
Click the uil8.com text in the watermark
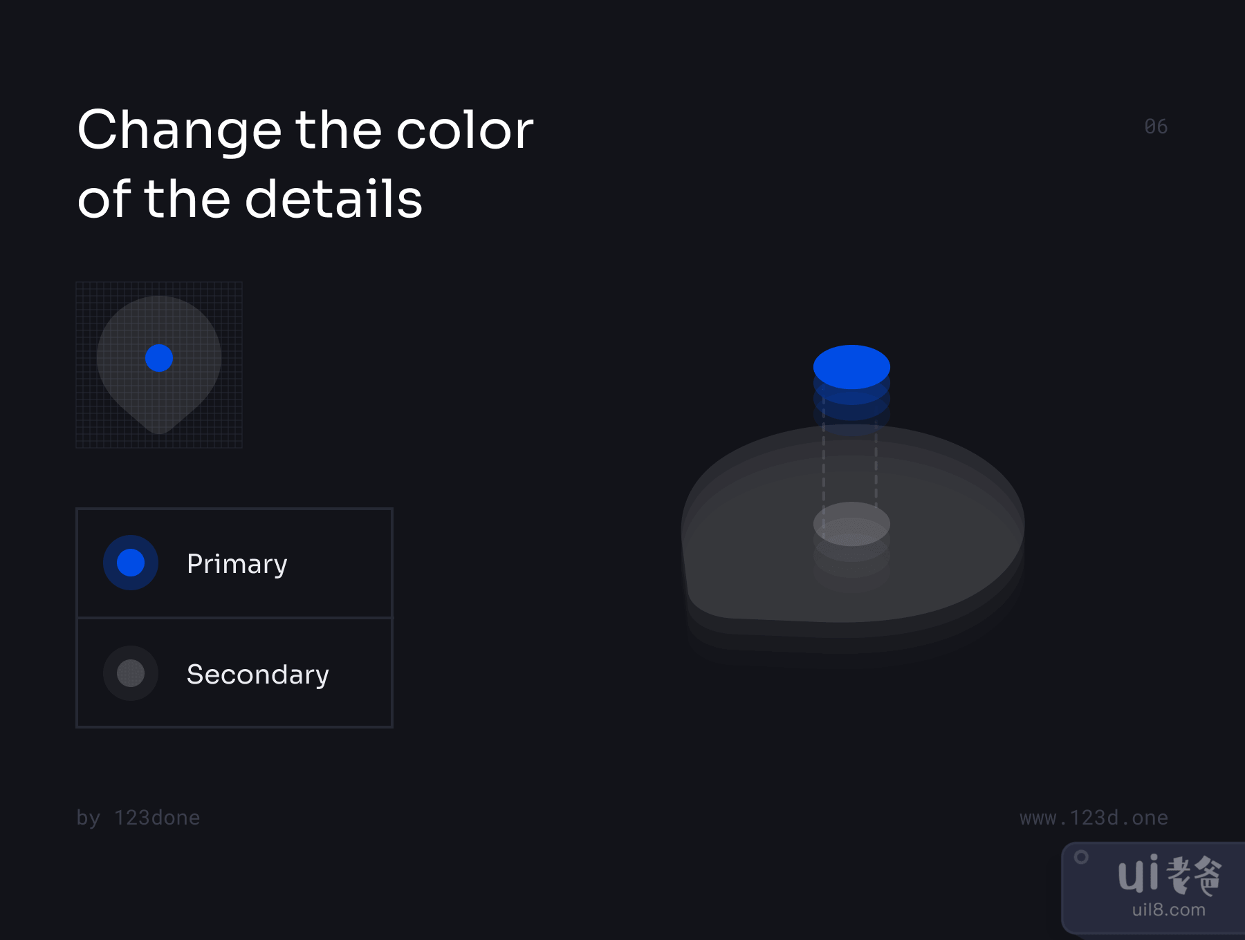click(x=1168, y=910)
